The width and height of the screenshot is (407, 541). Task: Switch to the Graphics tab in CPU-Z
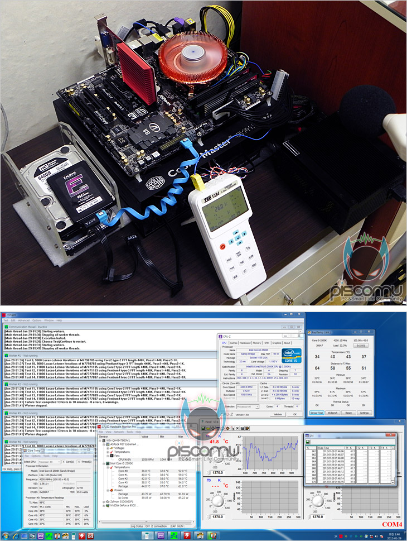click(277, 343)
